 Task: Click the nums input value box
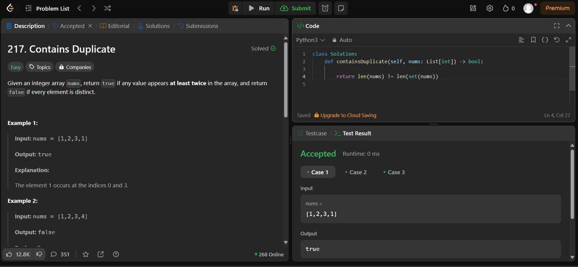point(431,209)
